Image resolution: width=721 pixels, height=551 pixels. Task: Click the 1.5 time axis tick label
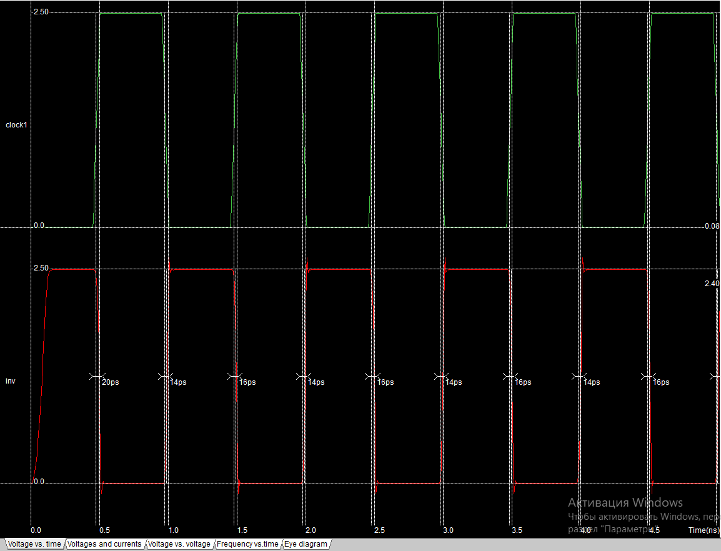pyautogui.click(x=242, y=530)
